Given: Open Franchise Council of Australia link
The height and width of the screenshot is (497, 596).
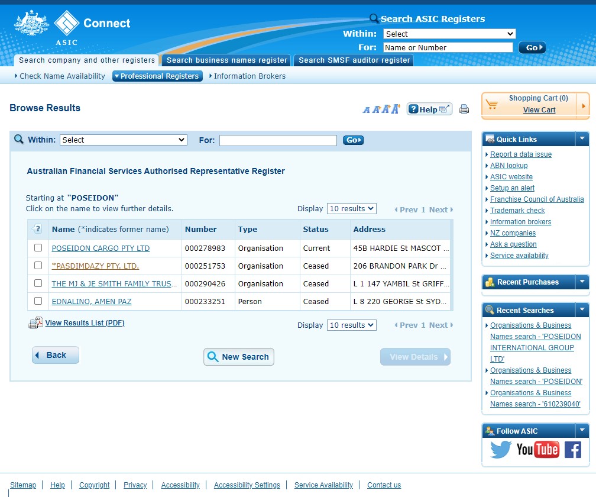Looking at the screenshot, I should 537,199.
